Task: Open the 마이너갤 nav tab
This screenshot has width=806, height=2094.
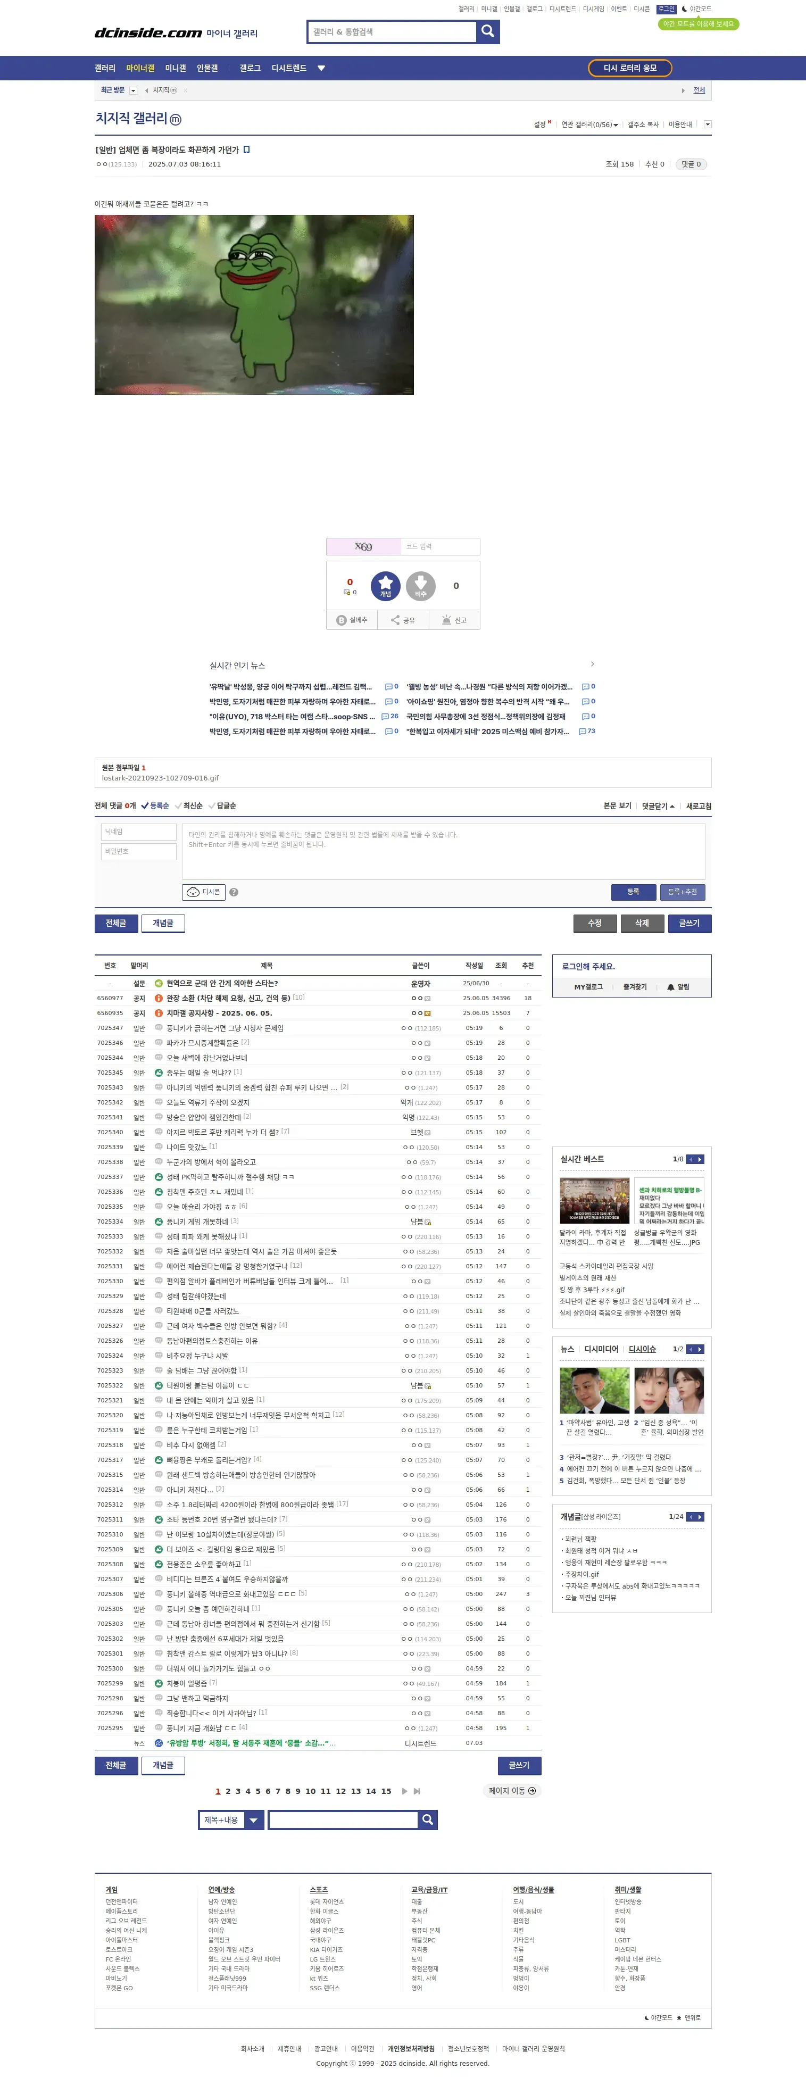Action: pyautogui.click(x=140, y=68)
